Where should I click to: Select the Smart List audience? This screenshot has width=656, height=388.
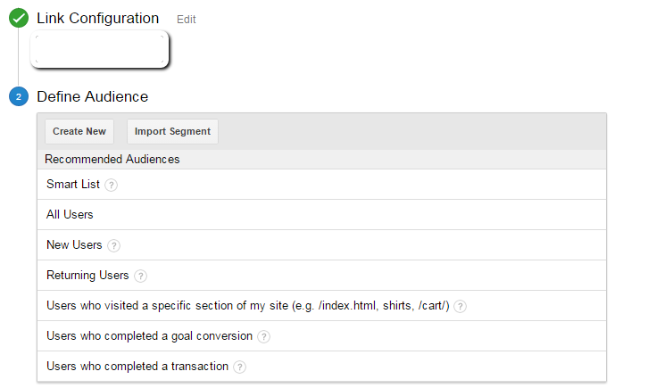point(321,185)
